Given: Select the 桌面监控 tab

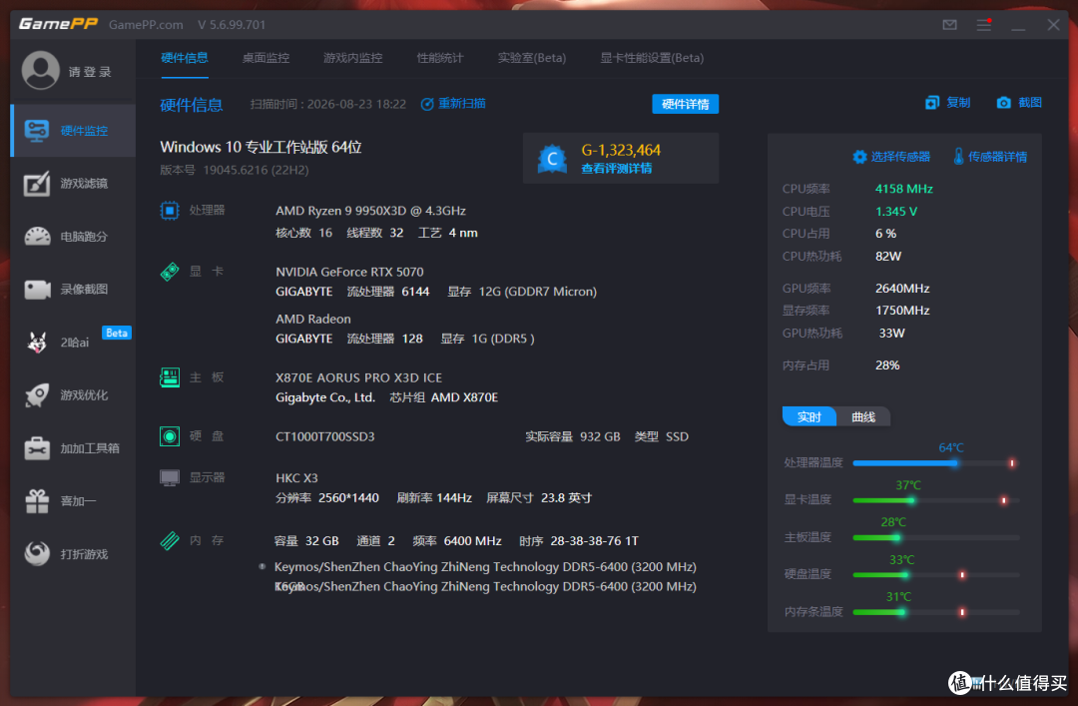Looking at the screenshot, I should pyautogui.click(x=267, y=58).
